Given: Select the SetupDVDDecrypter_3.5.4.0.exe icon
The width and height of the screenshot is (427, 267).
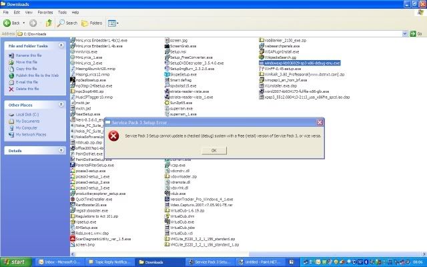Looking at the screenshot, I should [167, 63].
